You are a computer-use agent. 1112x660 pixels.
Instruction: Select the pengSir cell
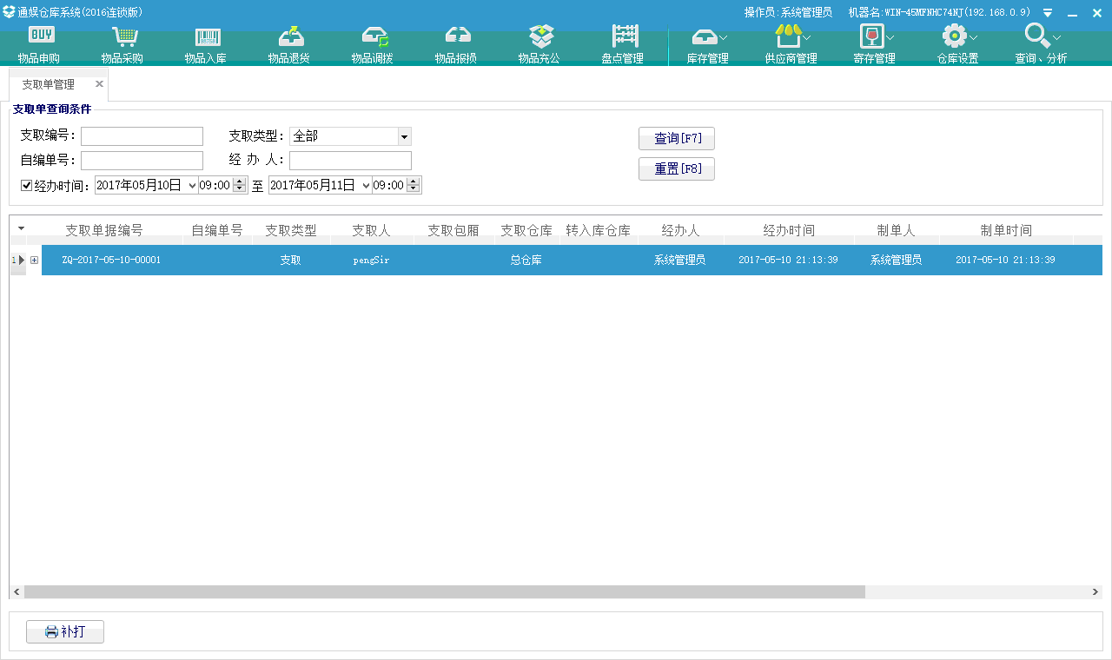(x=371, y=260)
